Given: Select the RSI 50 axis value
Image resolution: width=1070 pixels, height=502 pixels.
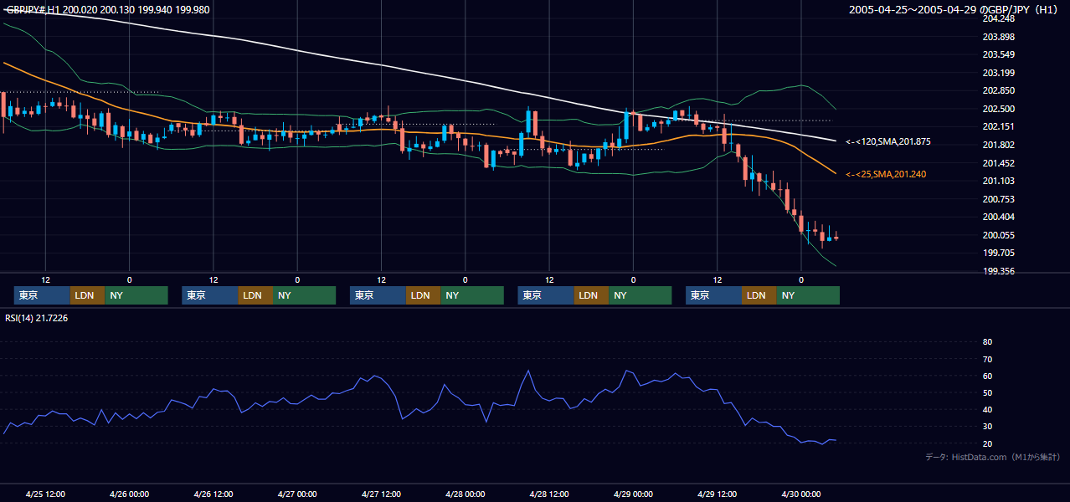Looking at the screenshot, I should coord(987,393).
